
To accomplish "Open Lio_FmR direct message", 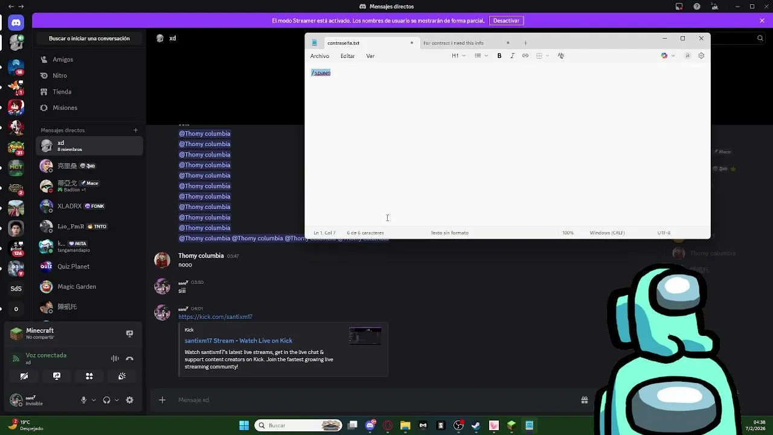I will click(x=89, y=227).
